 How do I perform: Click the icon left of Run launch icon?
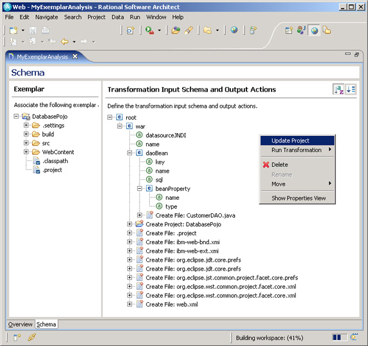tap(130, 30)
